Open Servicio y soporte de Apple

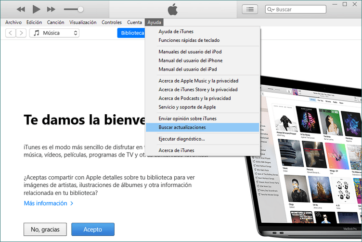tap(203, 107)
